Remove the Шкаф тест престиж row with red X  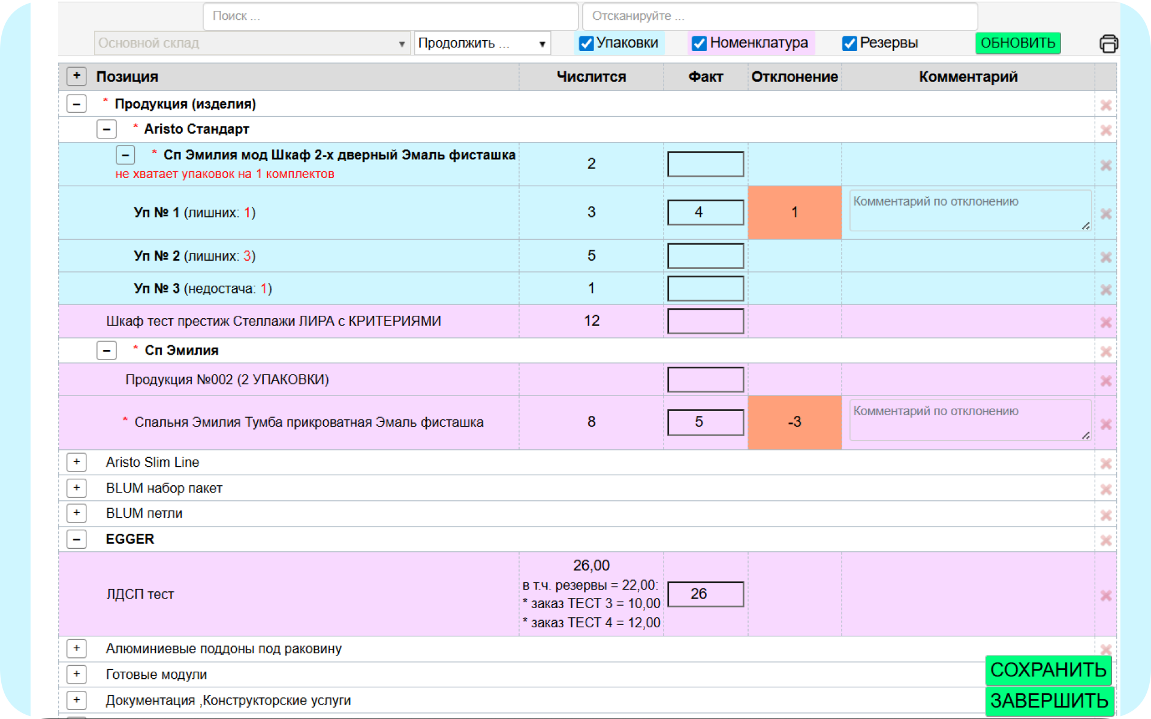pos(1106,322)
